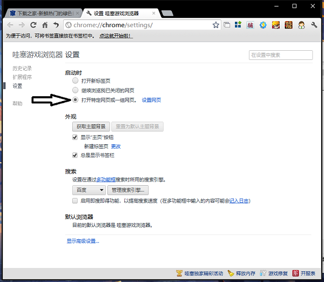This screenshot has height=282, width=324.
Task: Expand 显示高级设置 link
Action: click(x=83, y=241)
